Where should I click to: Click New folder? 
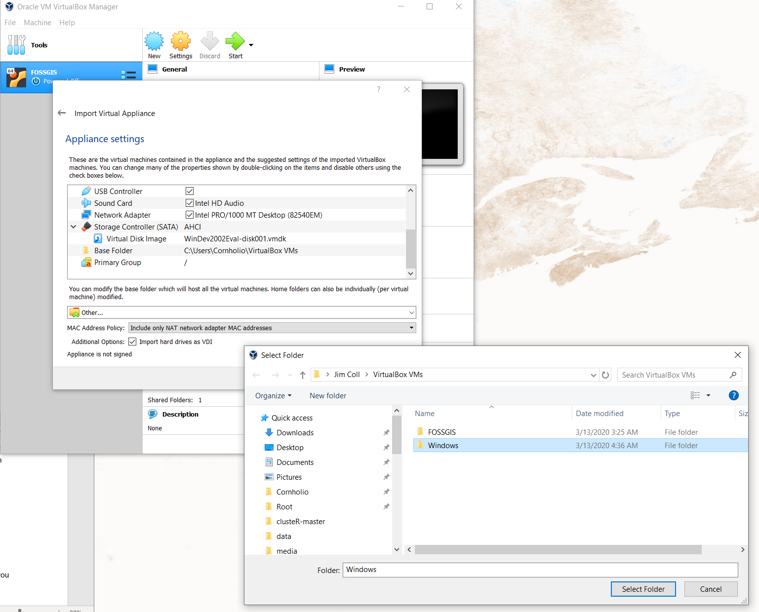click(328, 395)
